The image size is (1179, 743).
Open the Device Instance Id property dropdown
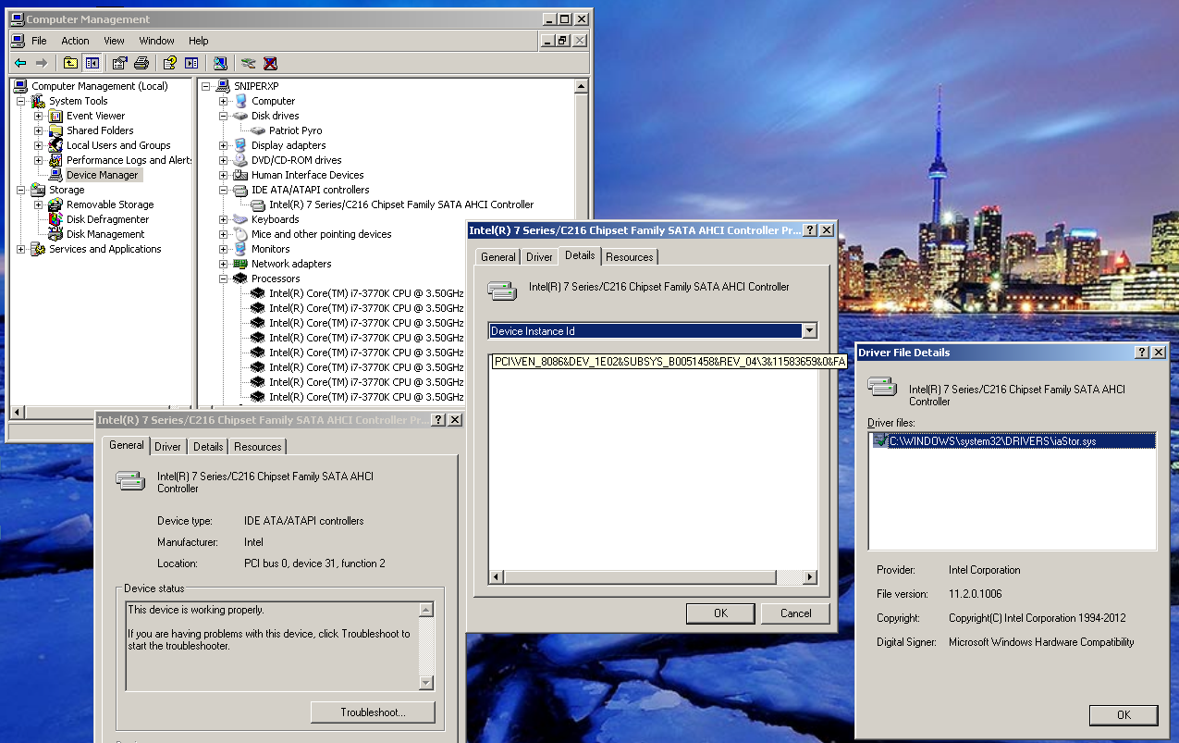(809, 331)
